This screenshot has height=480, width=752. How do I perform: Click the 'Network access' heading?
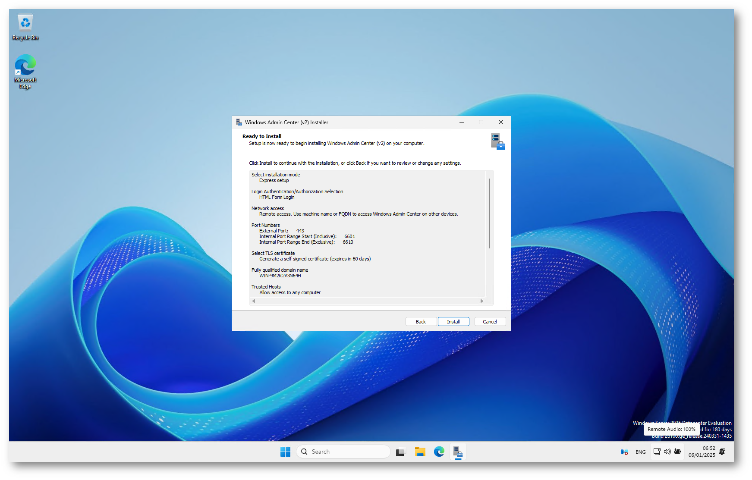(x=268, y=209)
